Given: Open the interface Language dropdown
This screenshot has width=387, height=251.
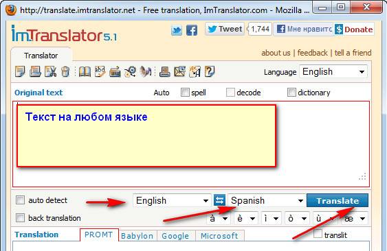Looking at the screenshot, I should (333, 72).
